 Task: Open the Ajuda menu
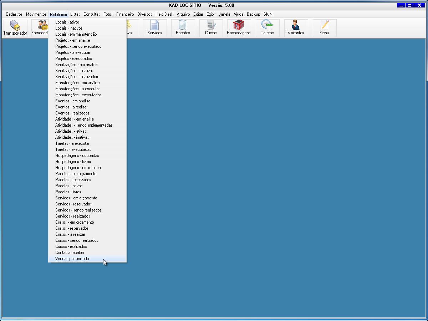(239, 14)
